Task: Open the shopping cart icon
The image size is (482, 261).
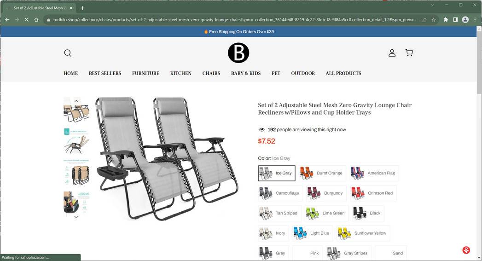Action: click(409, 52)
